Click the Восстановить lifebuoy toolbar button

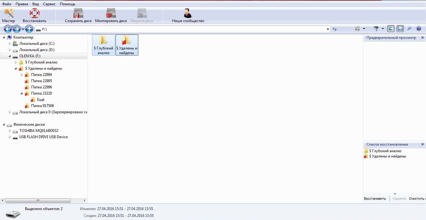pyautogui.click(x=34, y=16)
